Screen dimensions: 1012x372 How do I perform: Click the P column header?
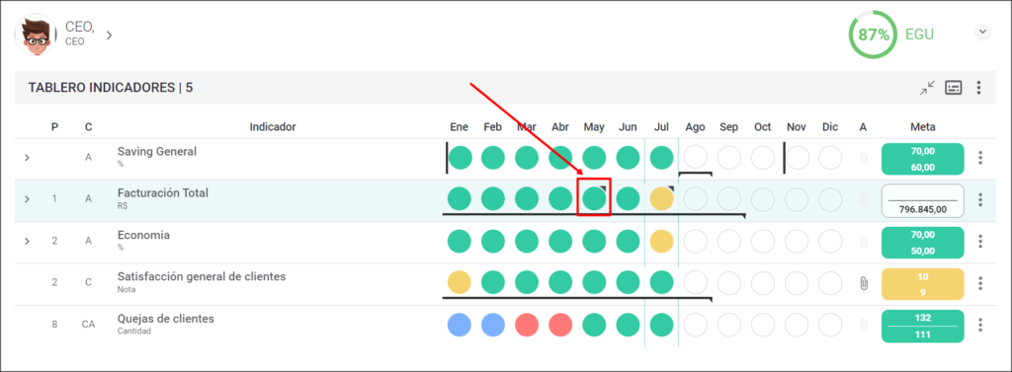pos(55,127)
